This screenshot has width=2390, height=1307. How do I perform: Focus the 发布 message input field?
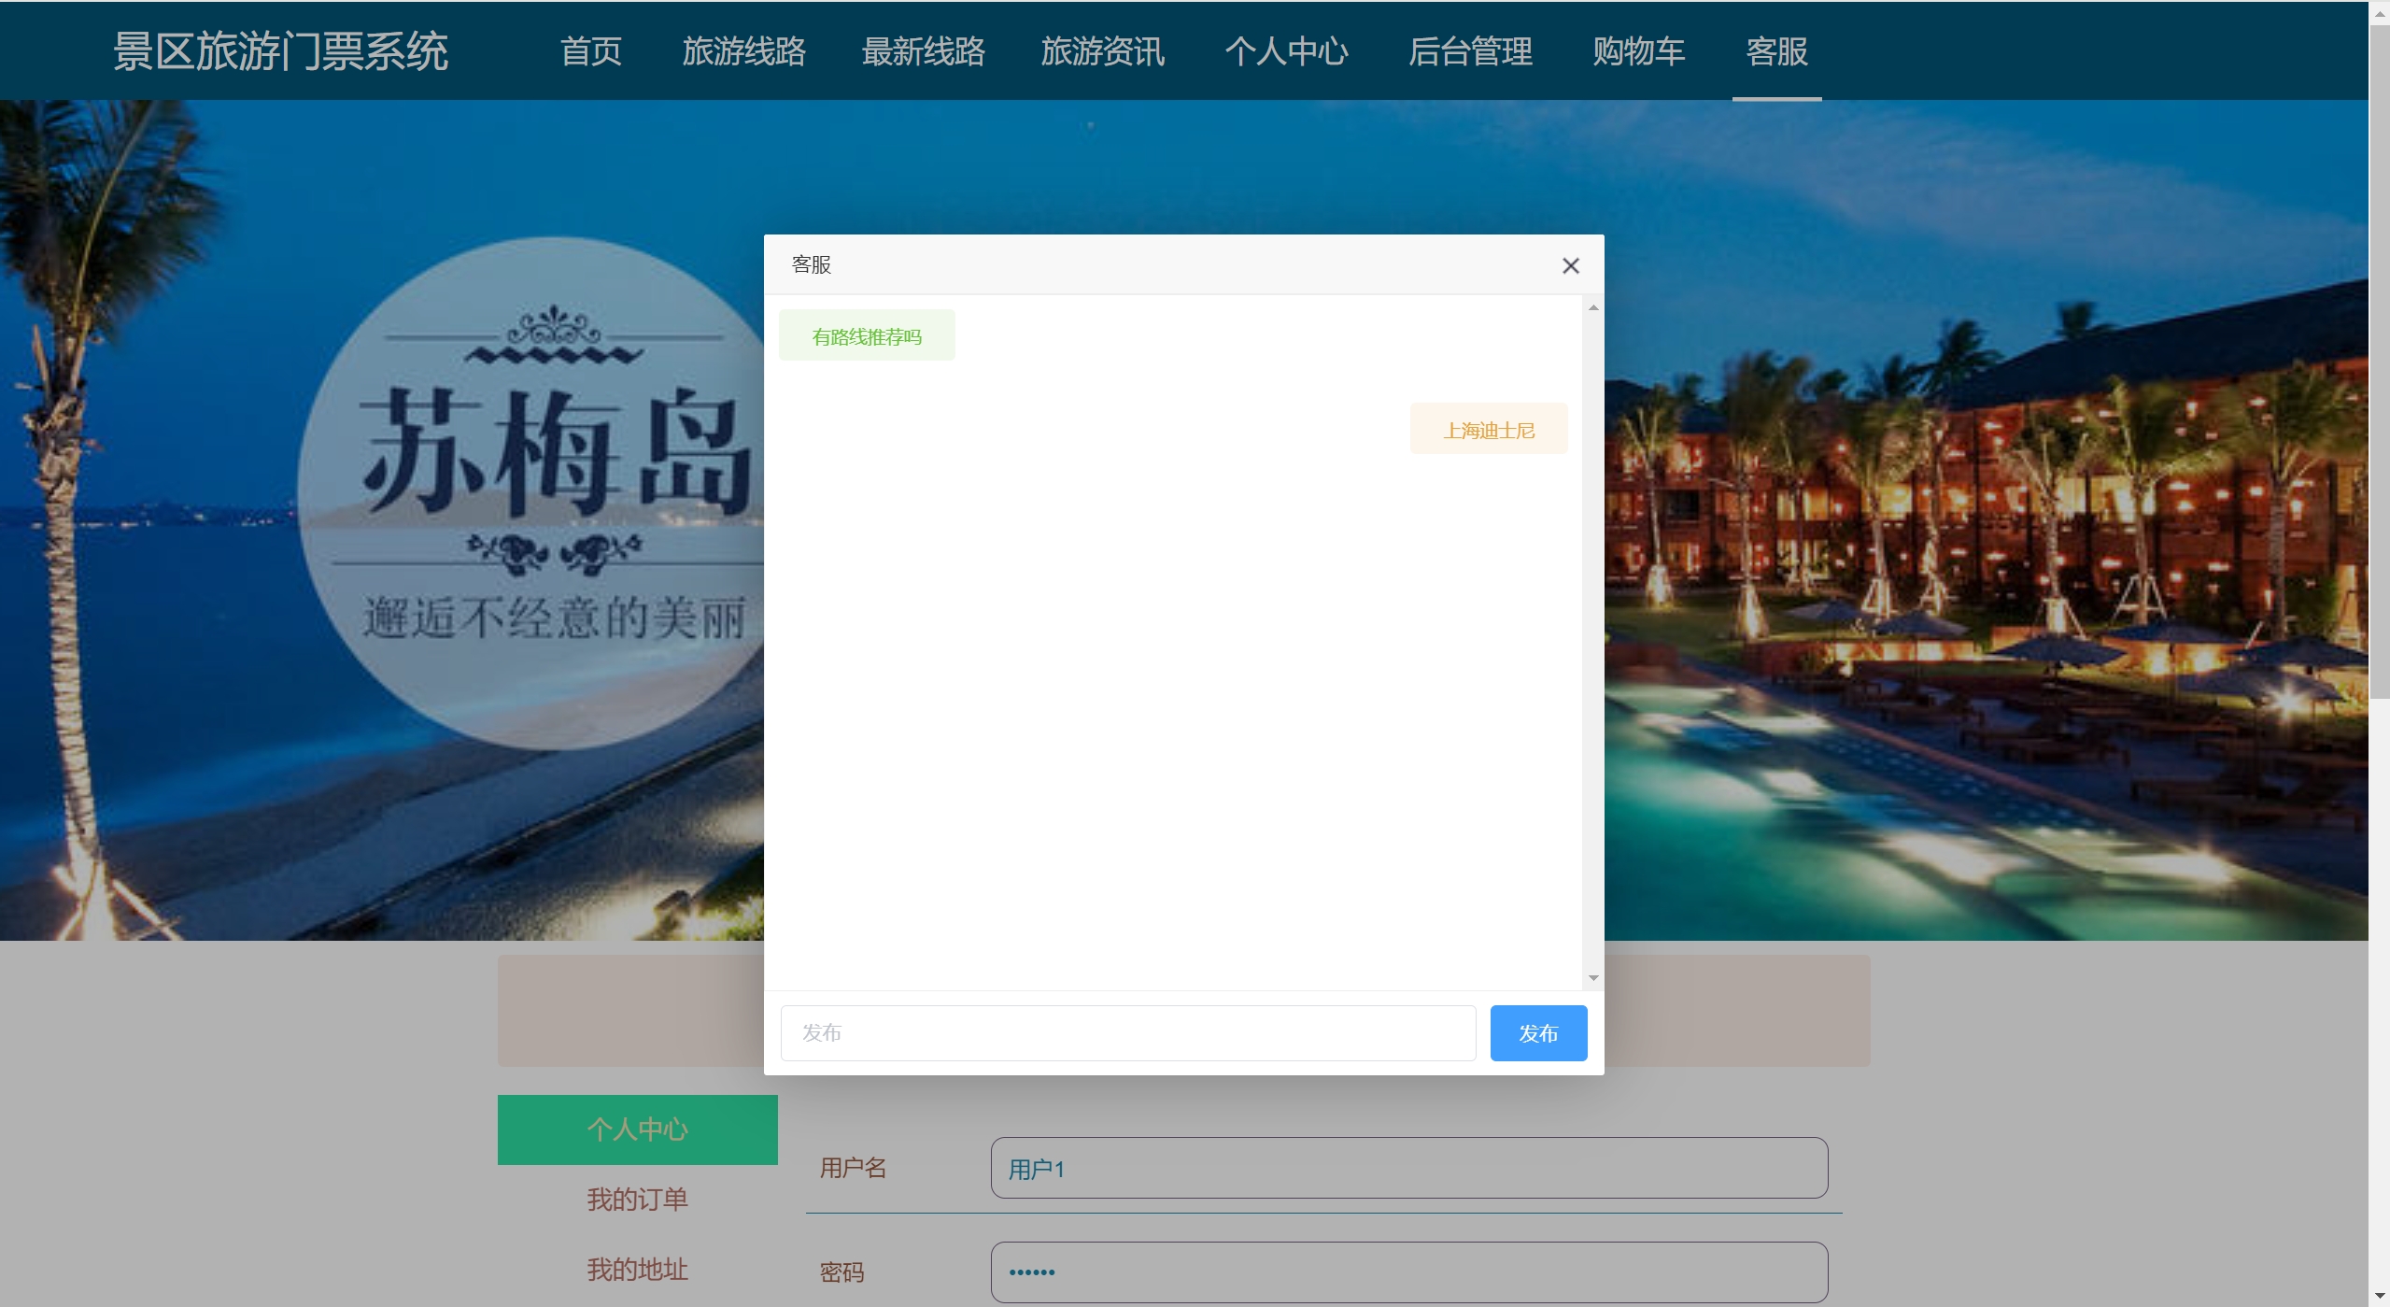(1127, 1032)
